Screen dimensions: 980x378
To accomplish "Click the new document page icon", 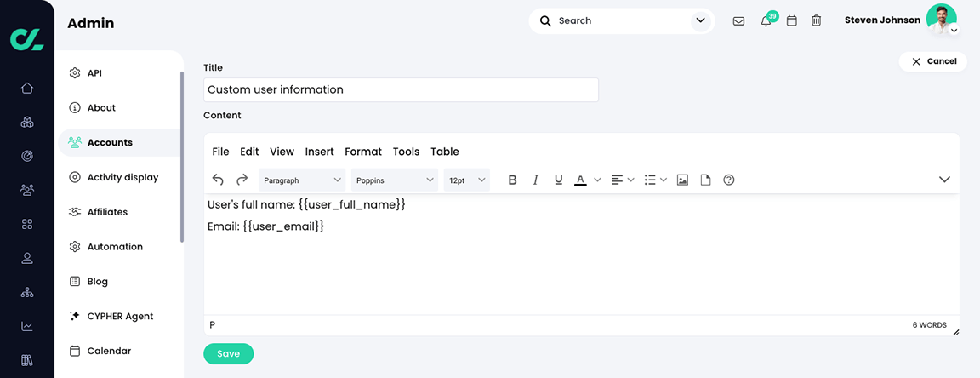I will (x=705, y=180).
